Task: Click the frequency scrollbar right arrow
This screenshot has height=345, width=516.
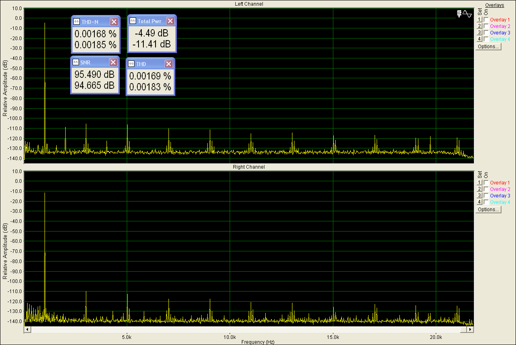Action: click(471, 330)
